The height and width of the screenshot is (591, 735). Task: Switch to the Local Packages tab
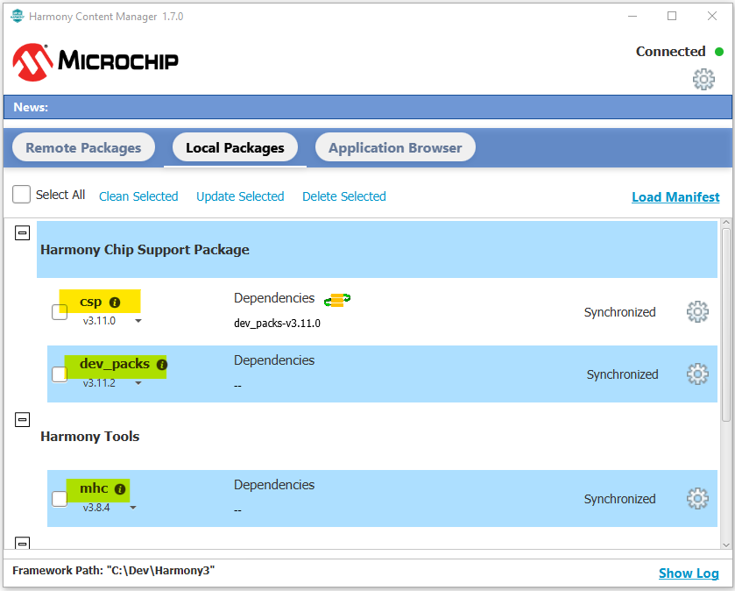coord(235,147)
